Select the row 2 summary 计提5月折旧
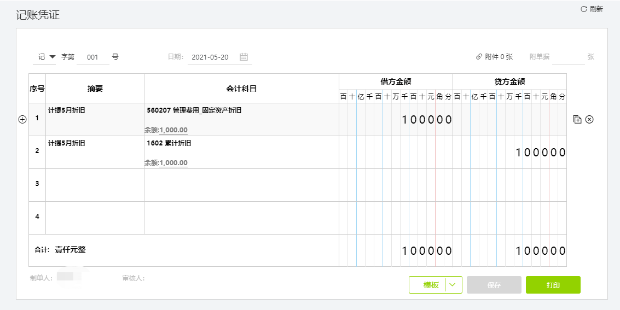Screen dimensions: 620x310 coord(66,143)
